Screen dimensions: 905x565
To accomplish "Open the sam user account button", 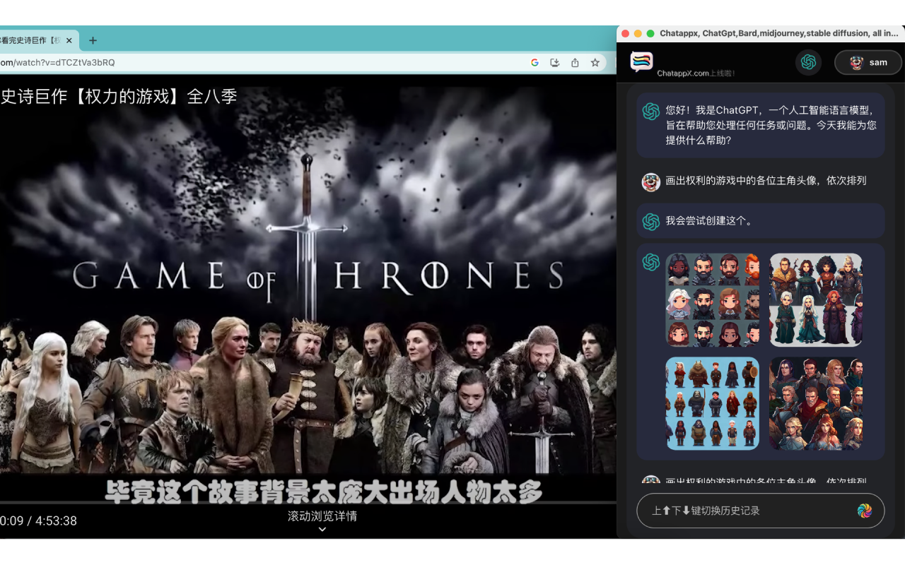I will point(868,62).
